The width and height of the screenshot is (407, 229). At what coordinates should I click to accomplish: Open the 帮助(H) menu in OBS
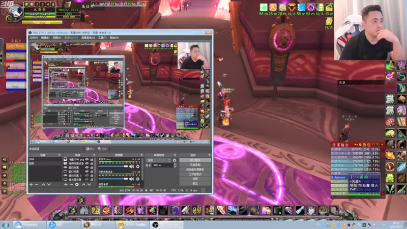point(114,38)
